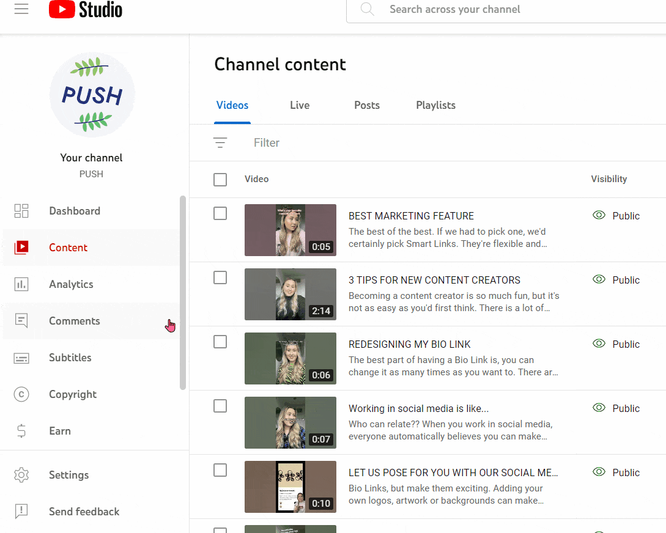Open the Earn section in sidebar
Image resolution: width=666 pixels, height=533 pixels.
(59, 430)
